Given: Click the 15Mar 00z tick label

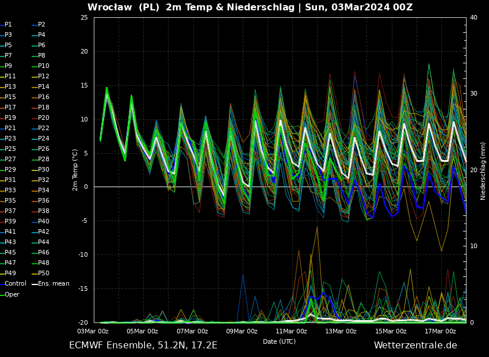Looking at the screenshot, I should point(391,332).
